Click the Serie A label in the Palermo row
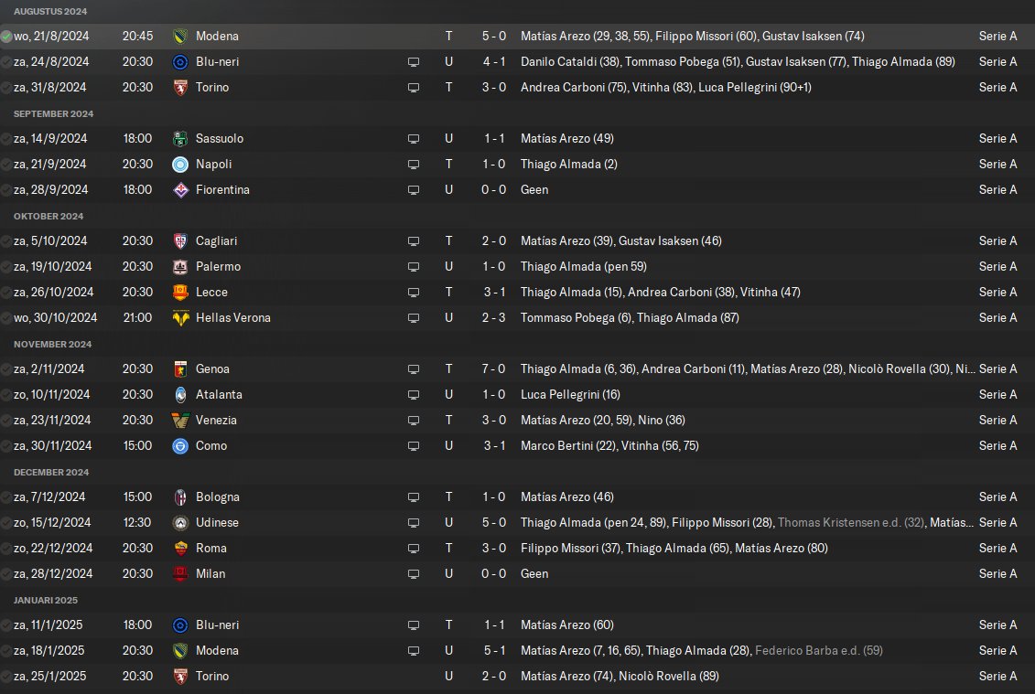The image size is (1035, 694). tap(997, 267)
